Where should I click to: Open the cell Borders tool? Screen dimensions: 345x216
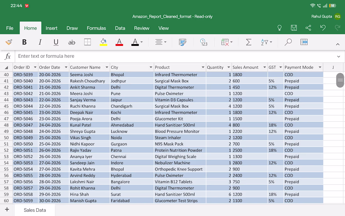(x=88, y=42)
